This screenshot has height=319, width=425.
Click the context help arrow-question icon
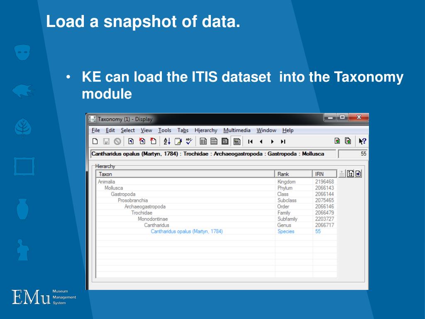pos(362,141)
